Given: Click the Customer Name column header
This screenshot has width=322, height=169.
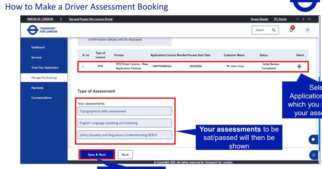Looking at the screenshot, I should 234,55.
